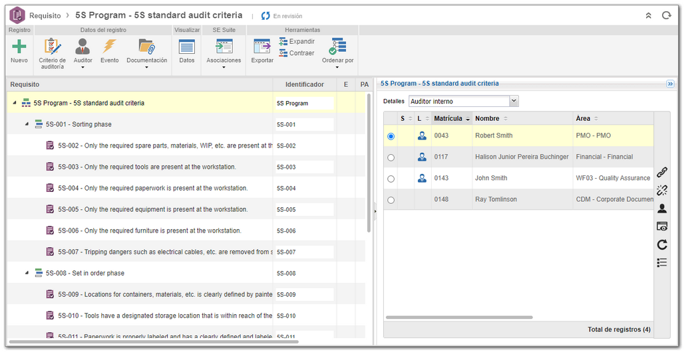Click the disassociate broken-link icon
The height and width of the screenshot is (352, 684).
pyautogui.click(x=662, y=190)
